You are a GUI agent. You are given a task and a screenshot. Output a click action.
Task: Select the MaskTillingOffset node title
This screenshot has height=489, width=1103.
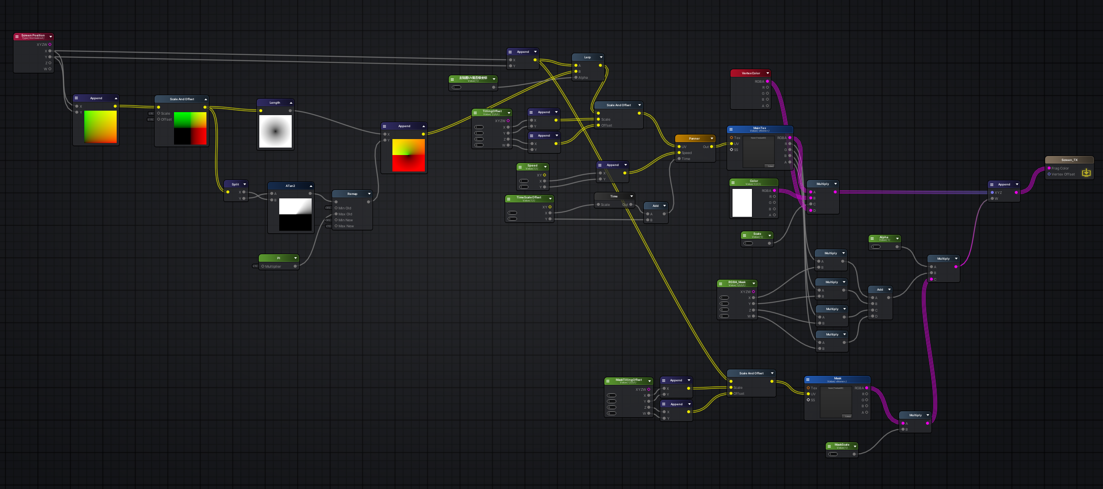tap(629, 380)
